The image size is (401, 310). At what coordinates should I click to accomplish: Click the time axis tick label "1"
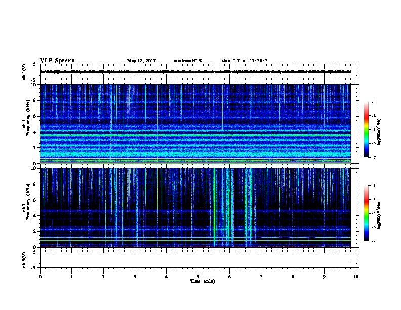pos(71,276)
